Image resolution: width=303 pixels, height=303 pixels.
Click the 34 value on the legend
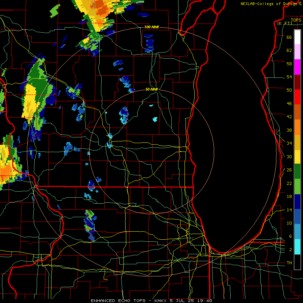click(x=289, y=143)
